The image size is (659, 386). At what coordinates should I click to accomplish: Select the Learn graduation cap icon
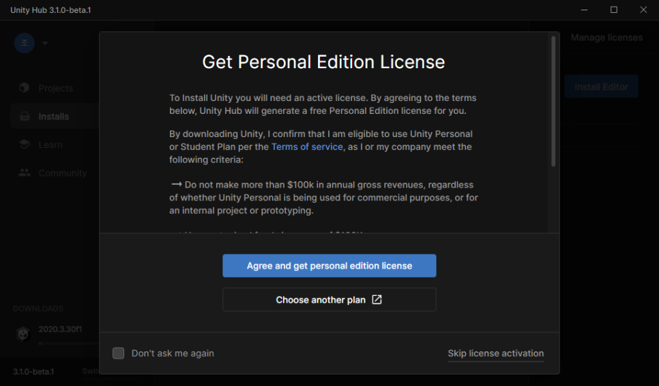pyautogui.click(x=25, y=145)
